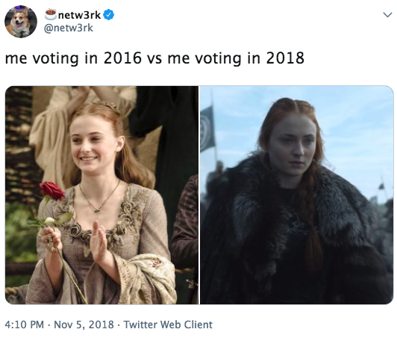Click the word 2016 in the tweet
The width and height of the screenshot is (397, 338).
point(122,58)
